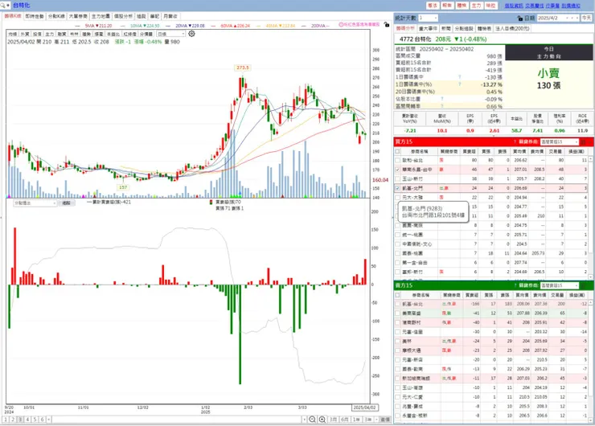
Task: Click help icon beside 區間周轉率
Action: (441, 106)
